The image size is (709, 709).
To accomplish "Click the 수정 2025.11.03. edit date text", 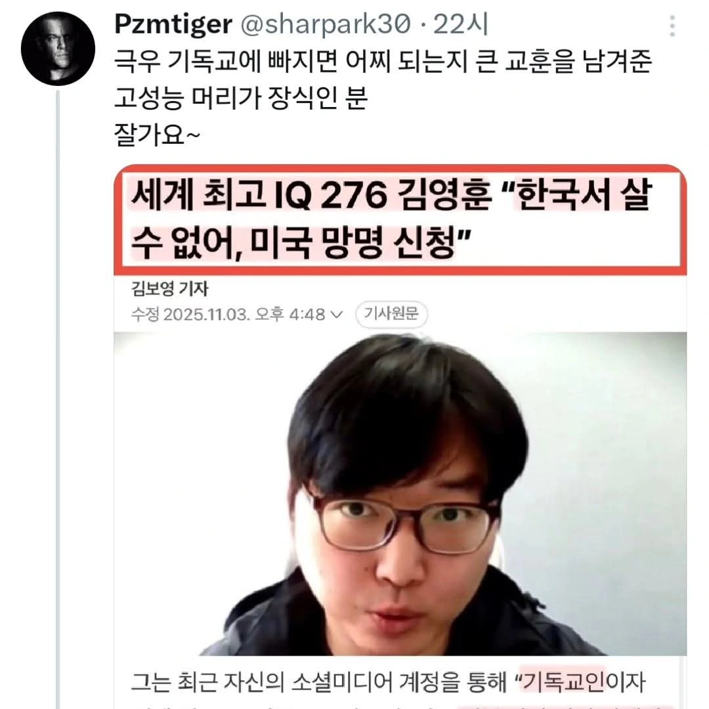I will pos(190,314).
